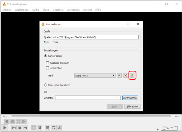
Task: Jump to previous track in VLC
Action: click(x=14, y=128)
